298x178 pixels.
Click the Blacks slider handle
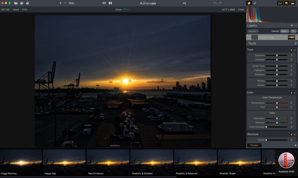tap(277, 85)
